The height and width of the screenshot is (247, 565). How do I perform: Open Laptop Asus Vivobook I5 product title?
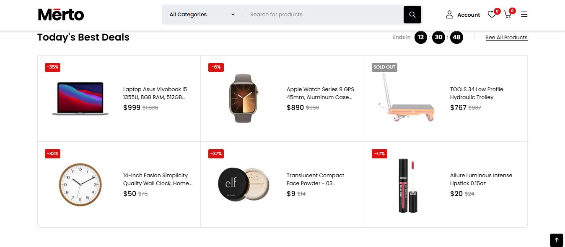point(155,93)
